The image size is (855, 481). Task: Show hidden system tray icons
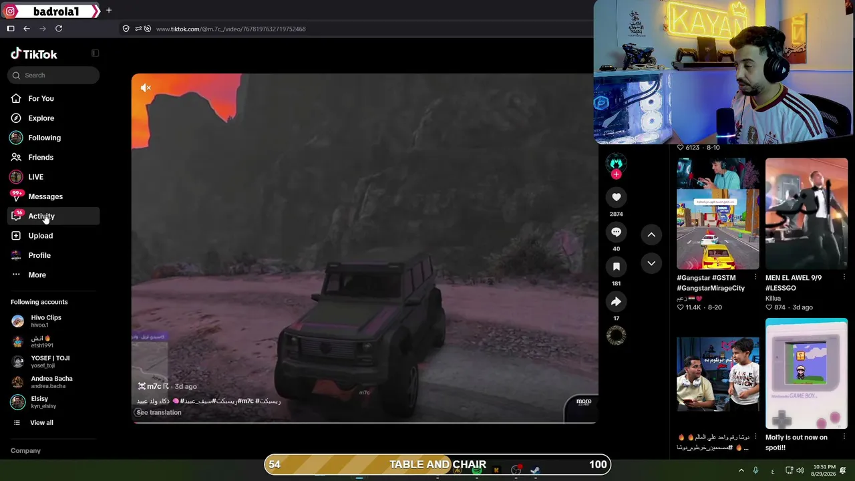click(741, 470)
